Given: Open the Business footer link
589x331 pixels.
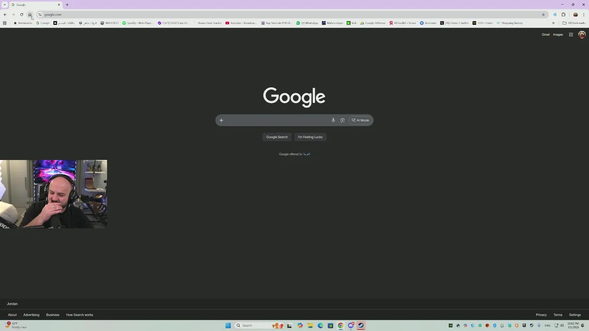Looking at the screenshot, I should (52, 315).
